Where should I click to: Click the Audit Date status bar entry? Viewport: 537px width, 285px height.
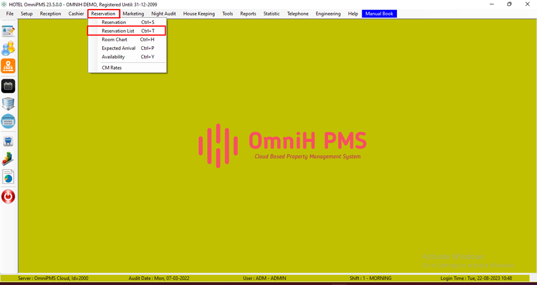click(159, 278)
